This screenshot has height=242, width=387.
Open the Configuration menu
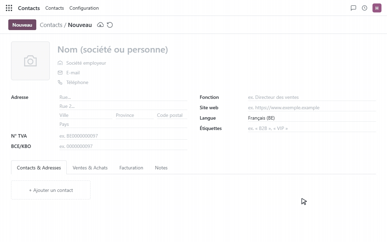[84, 8]
